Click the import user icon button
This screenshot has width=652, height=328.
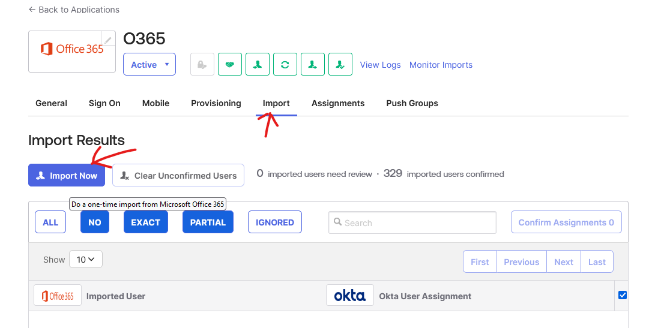(258, 64)
